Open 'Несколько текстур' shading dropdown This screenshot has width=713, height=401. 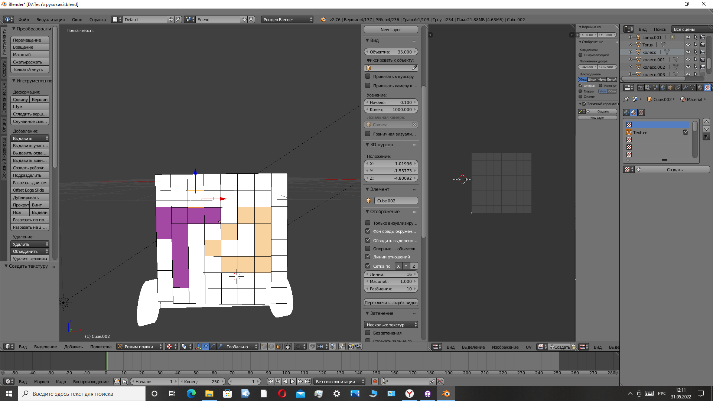(x=391, y=325)
